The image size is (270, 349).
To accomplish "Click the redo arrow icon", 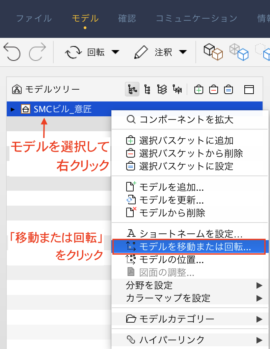I will pyautogui.click(x=37, y=52).
